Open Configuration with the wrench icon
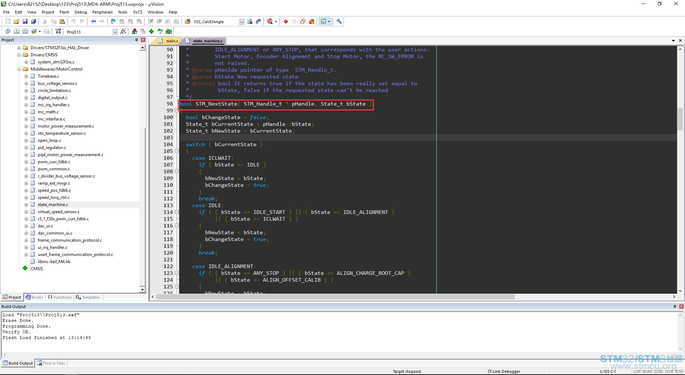This screenshot has width=685, height=375. pyautogui.click(x=339, y=21)
